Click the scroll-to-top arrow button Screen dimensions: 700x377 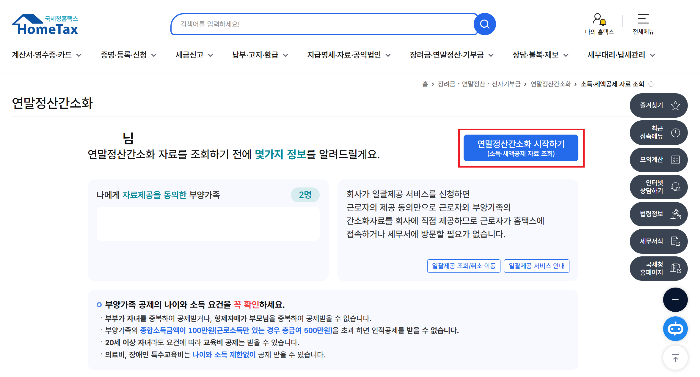[675, 358]
